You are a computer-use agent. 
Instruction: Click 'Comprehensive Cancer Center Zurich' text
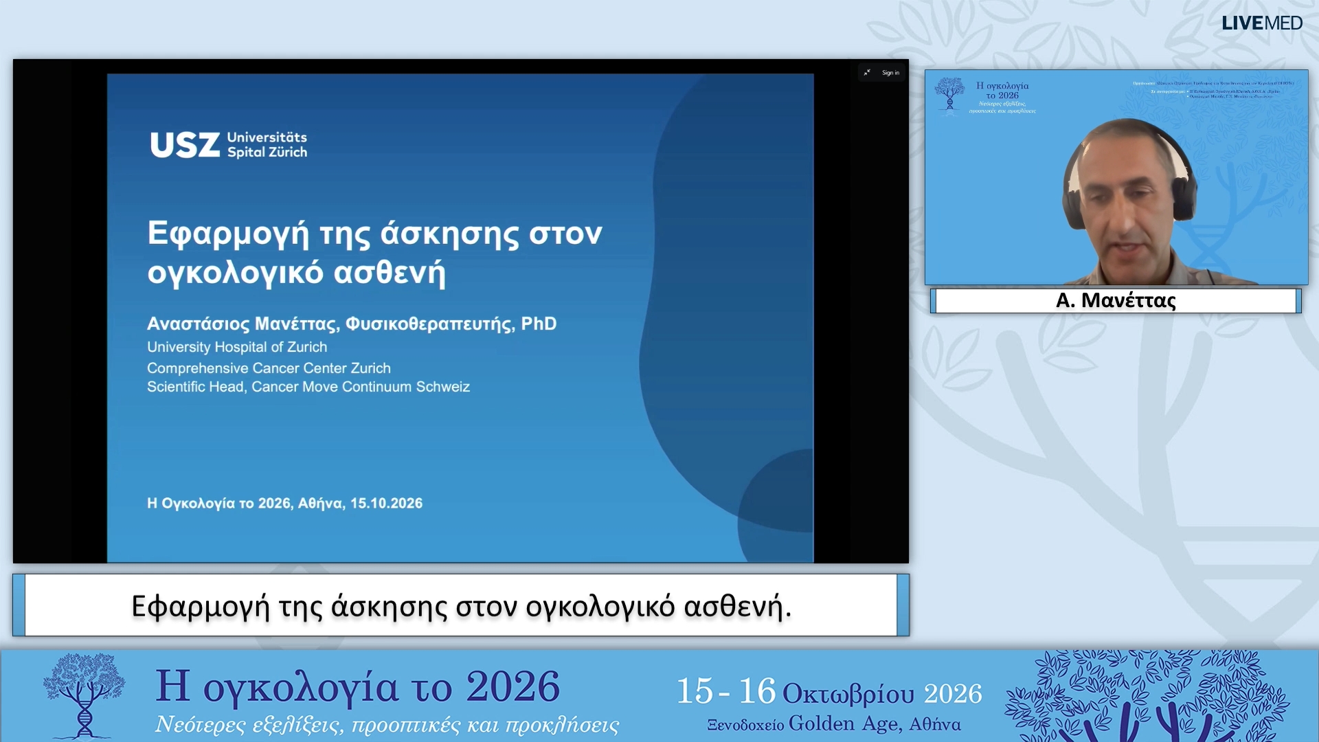point(269,368)
